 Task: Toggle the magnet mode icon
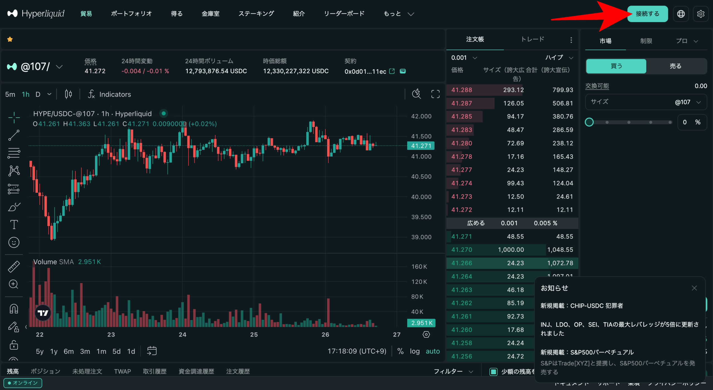14,309
